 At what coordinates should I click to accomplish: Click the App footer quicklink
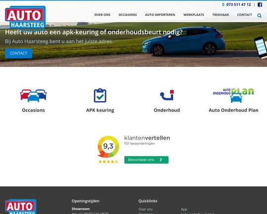[184, 210]
